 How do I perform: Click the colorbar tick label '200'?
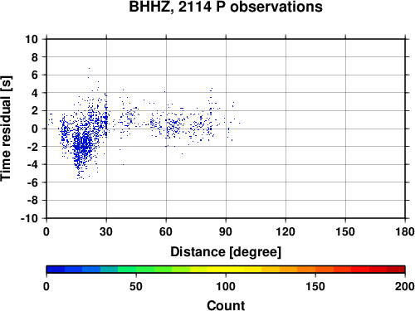pos(405,286)
